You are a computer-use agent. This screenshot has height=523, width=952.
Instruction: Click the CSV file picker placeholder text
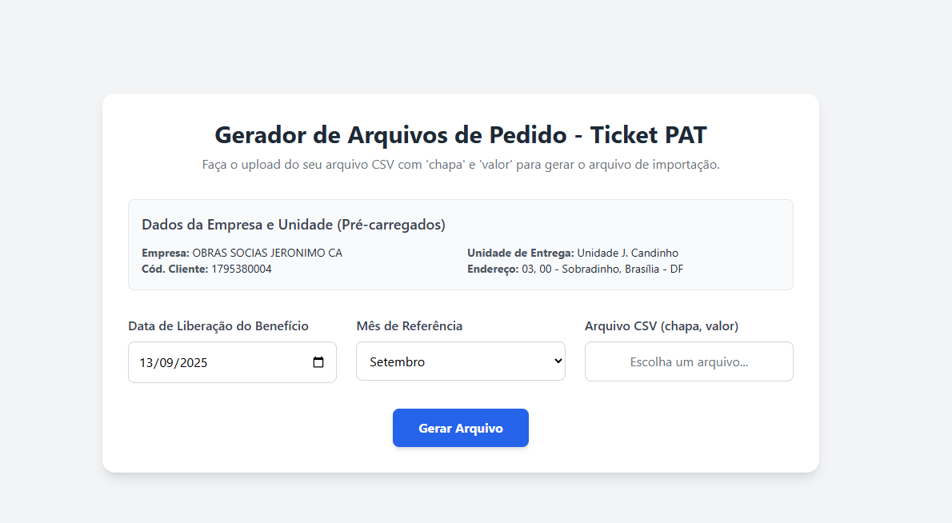click(688, 361)
